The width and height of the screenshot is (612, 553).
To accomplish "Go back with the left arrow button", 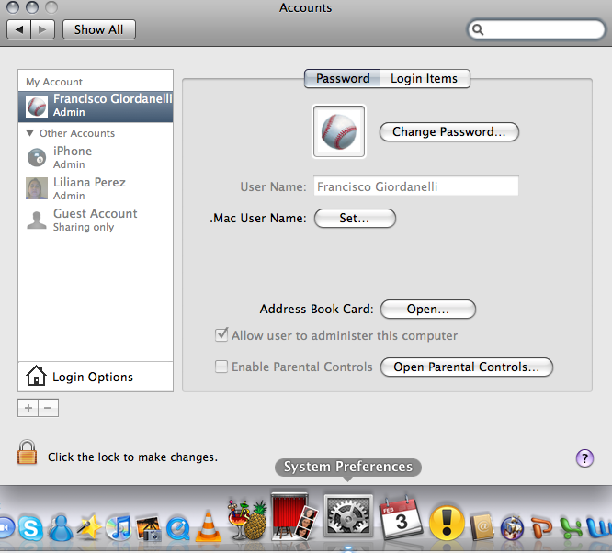I will (18, 29).
